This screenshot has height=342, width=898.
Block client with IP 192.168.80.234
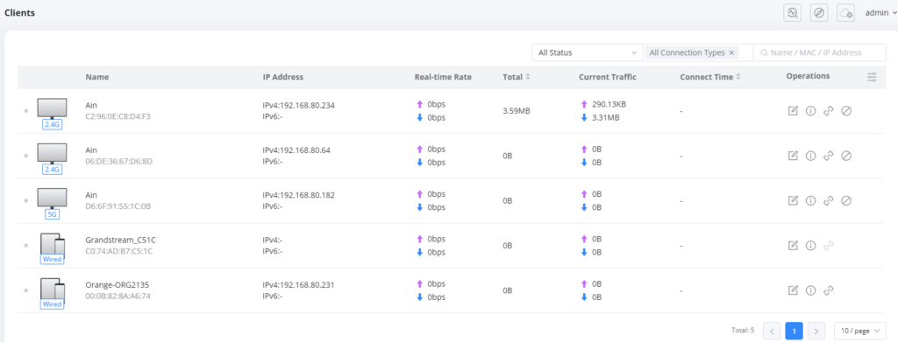pos(846,111)
